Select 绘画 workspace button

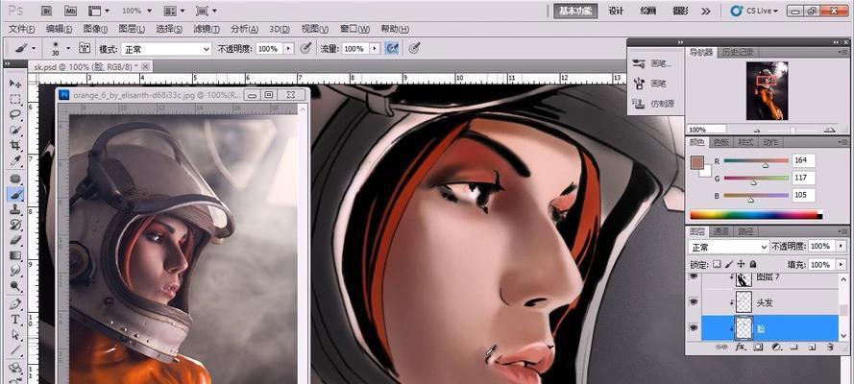648,11
